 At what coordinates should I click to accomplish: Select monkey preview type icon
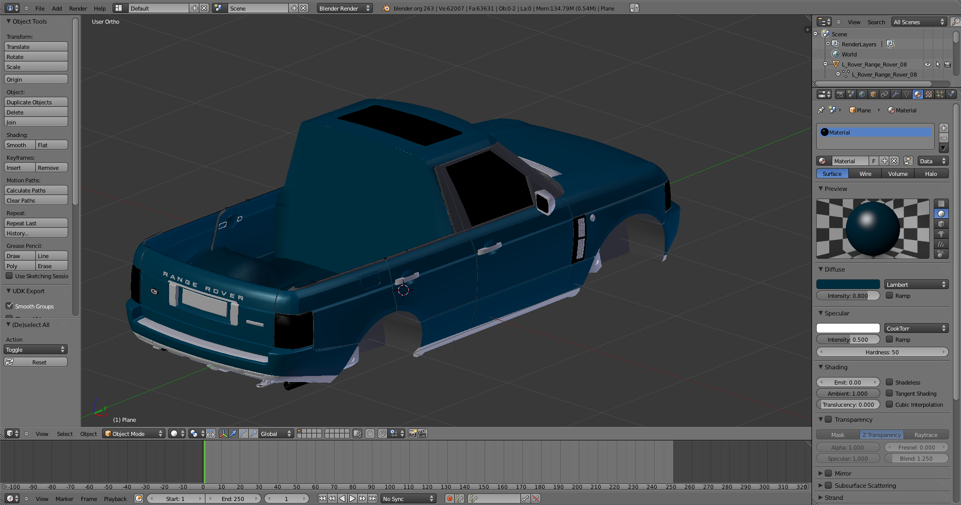click(941, 234)
